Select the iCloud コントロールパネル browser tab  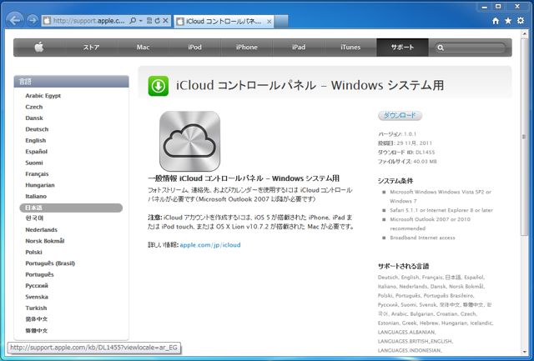point(224,21)
